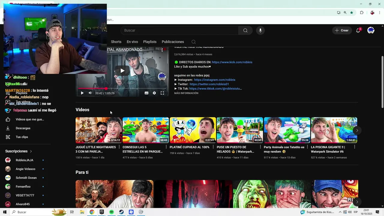Show next videos in the Para ti row
This screenshot has width=384, height=216.
click(x=357, y=202)
